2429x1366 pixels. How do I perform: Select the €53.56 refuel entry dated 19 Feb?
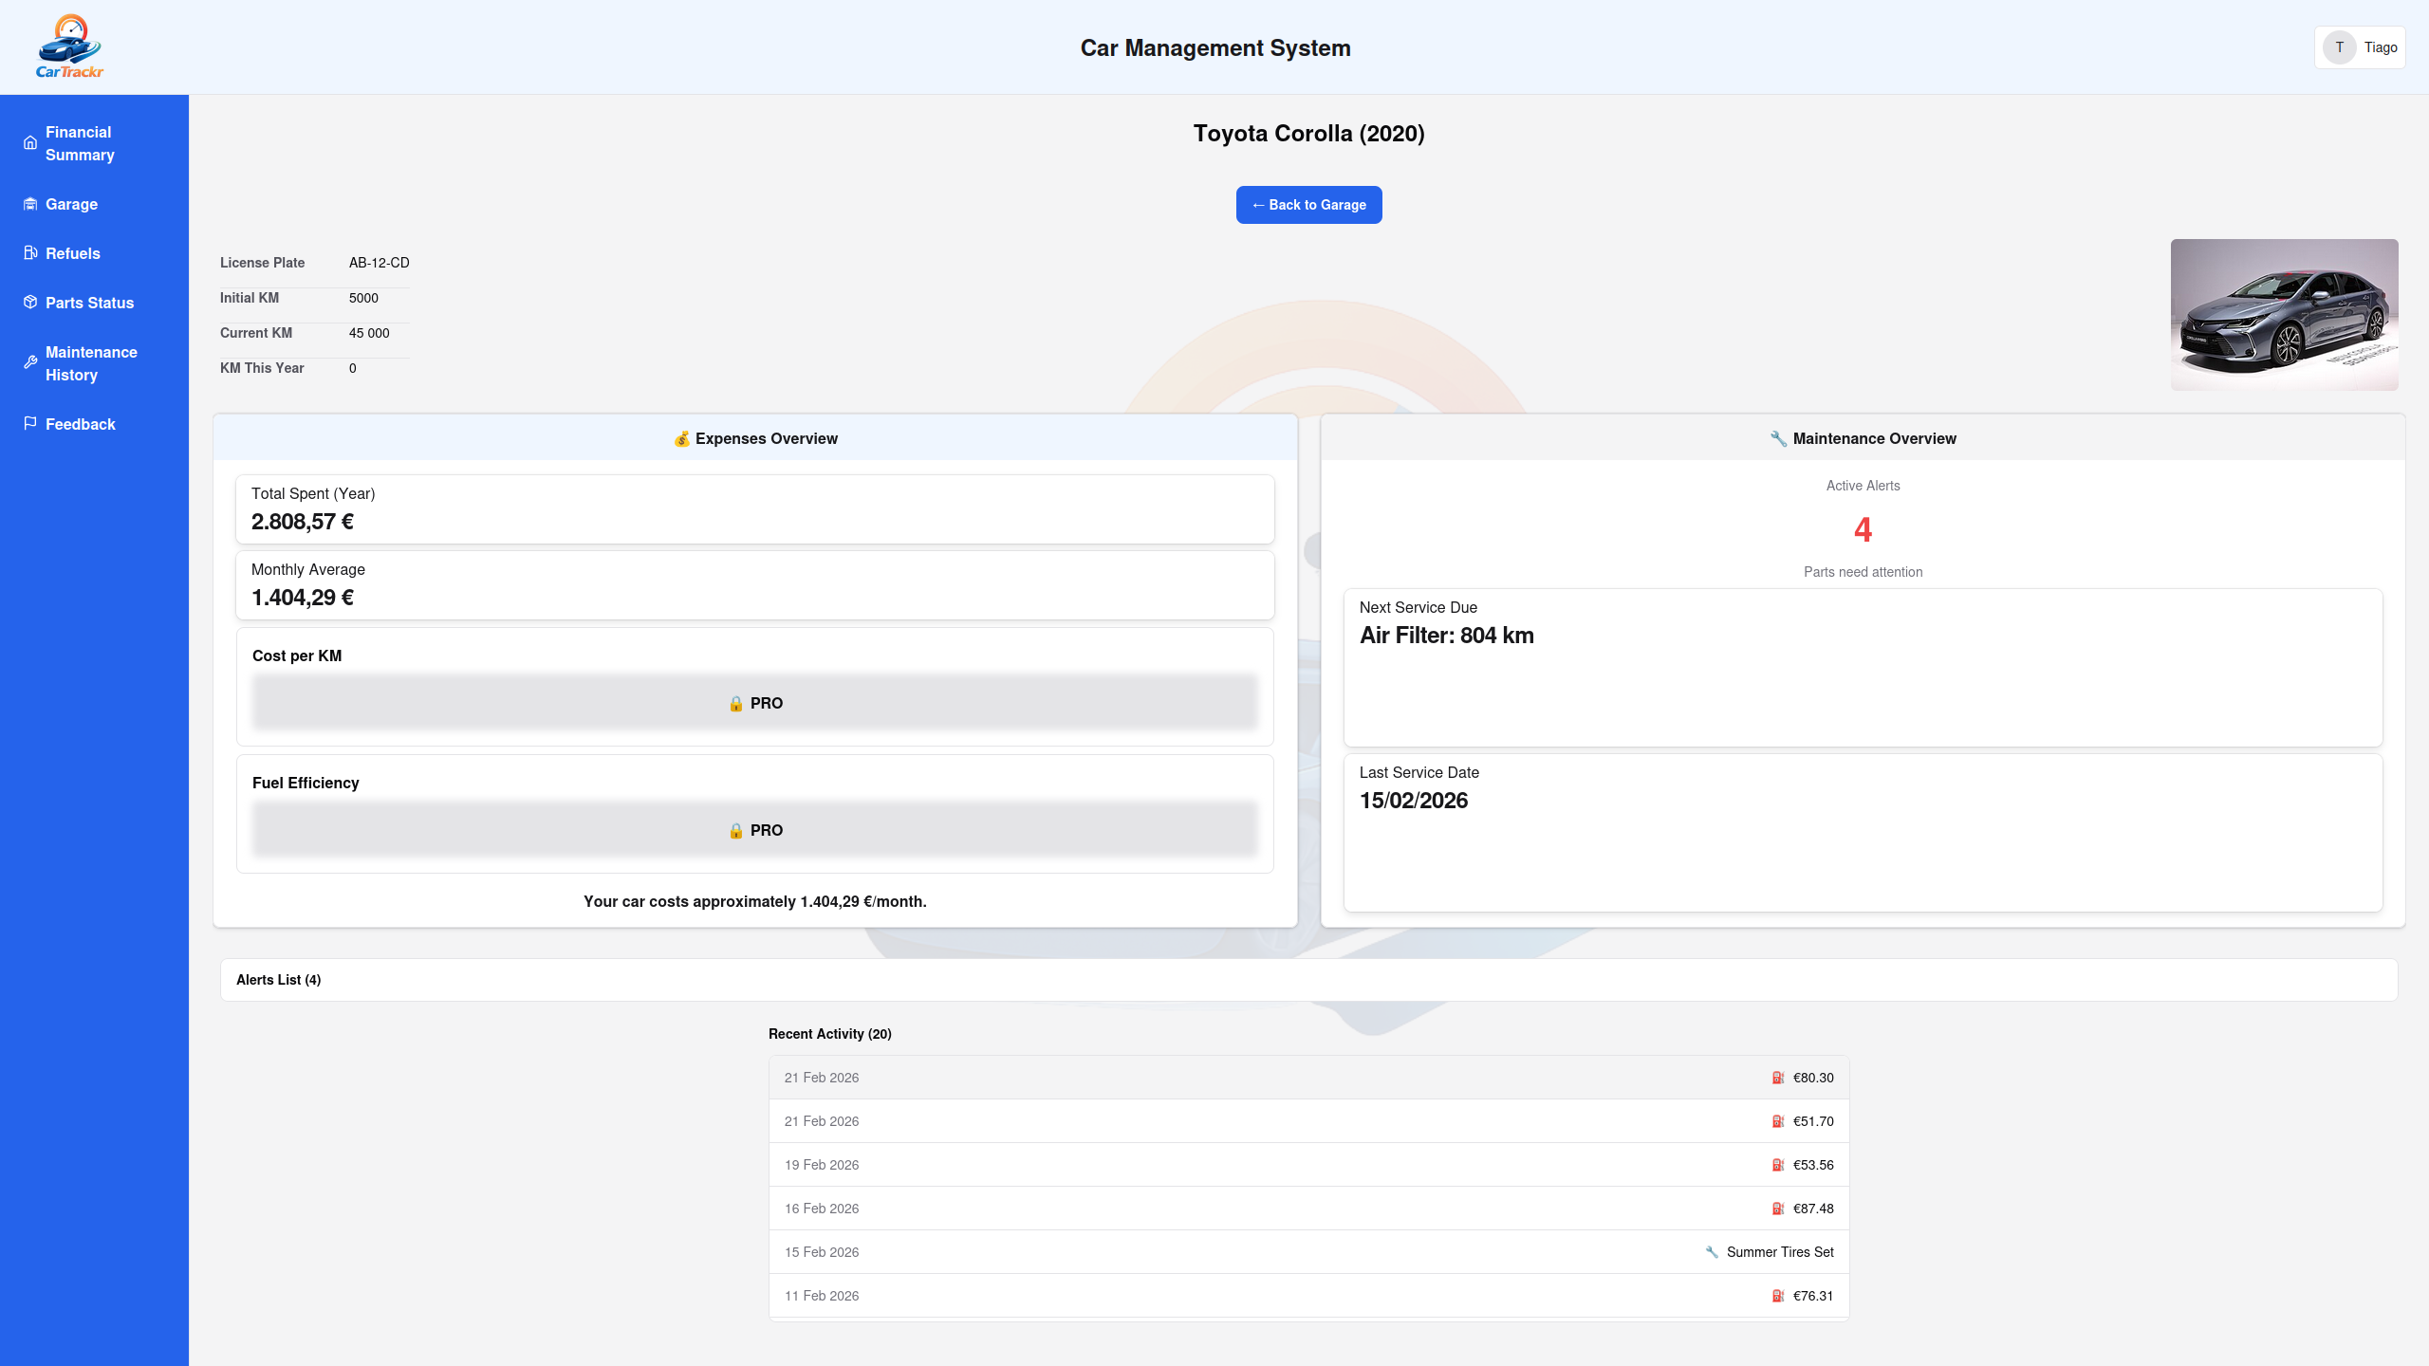click(1308, 1164)
